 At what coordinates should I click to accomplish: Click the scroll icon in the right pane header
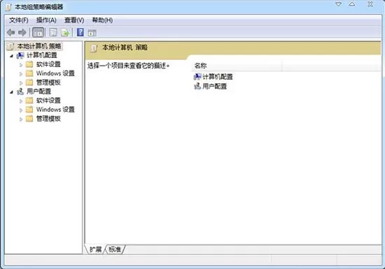pos(94,48)
